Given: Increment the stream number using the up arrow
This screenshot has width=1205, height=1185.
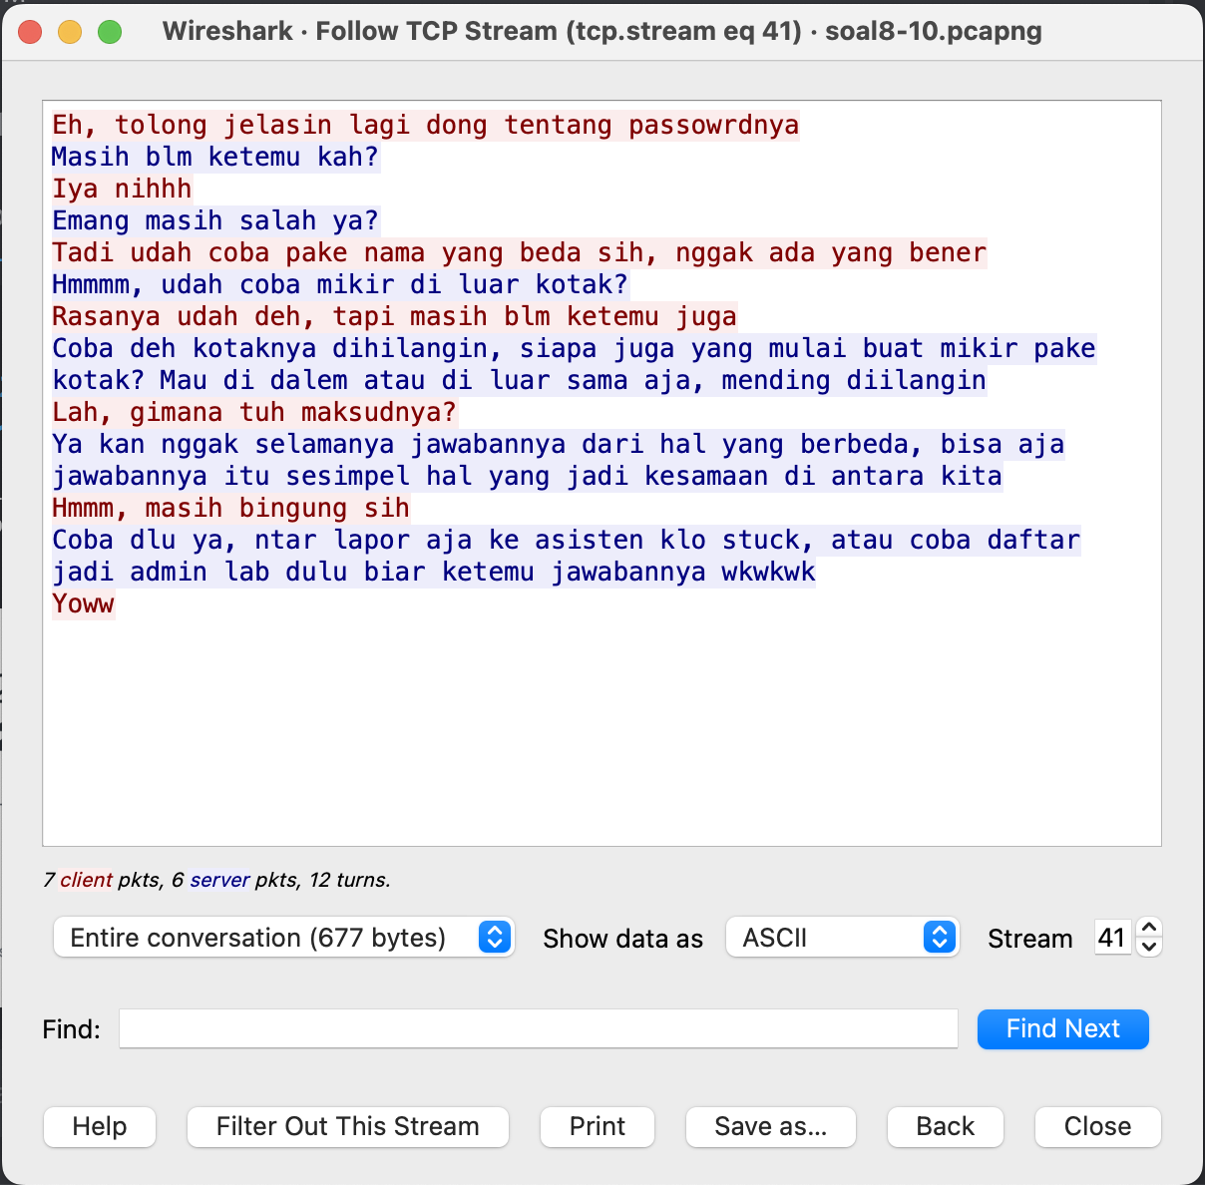Looking at the screenshot, I should (x=1148, y=928).
